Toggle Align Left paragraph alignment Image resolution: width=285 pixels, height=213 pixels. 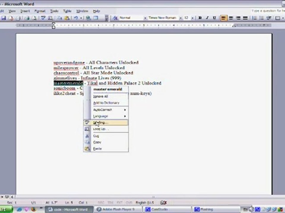coord(224,18)
